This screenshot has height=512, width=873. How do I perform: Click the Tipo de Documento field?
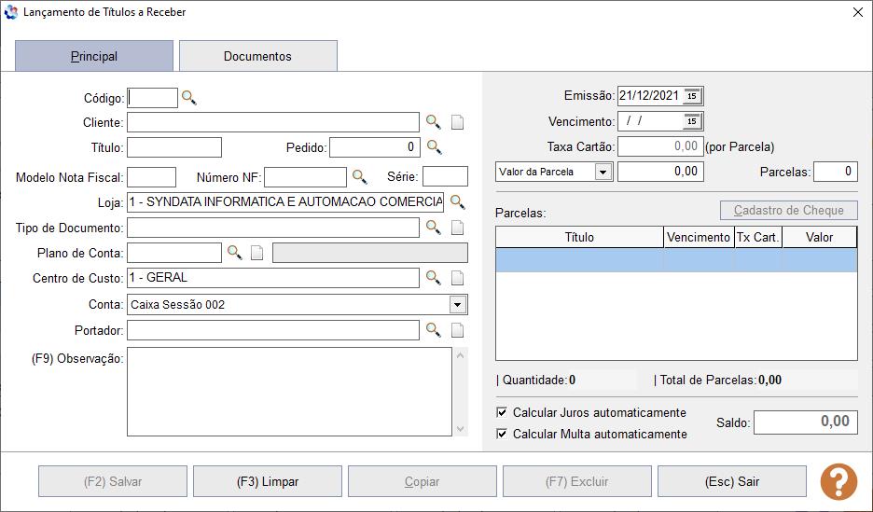tap(272, 227)
